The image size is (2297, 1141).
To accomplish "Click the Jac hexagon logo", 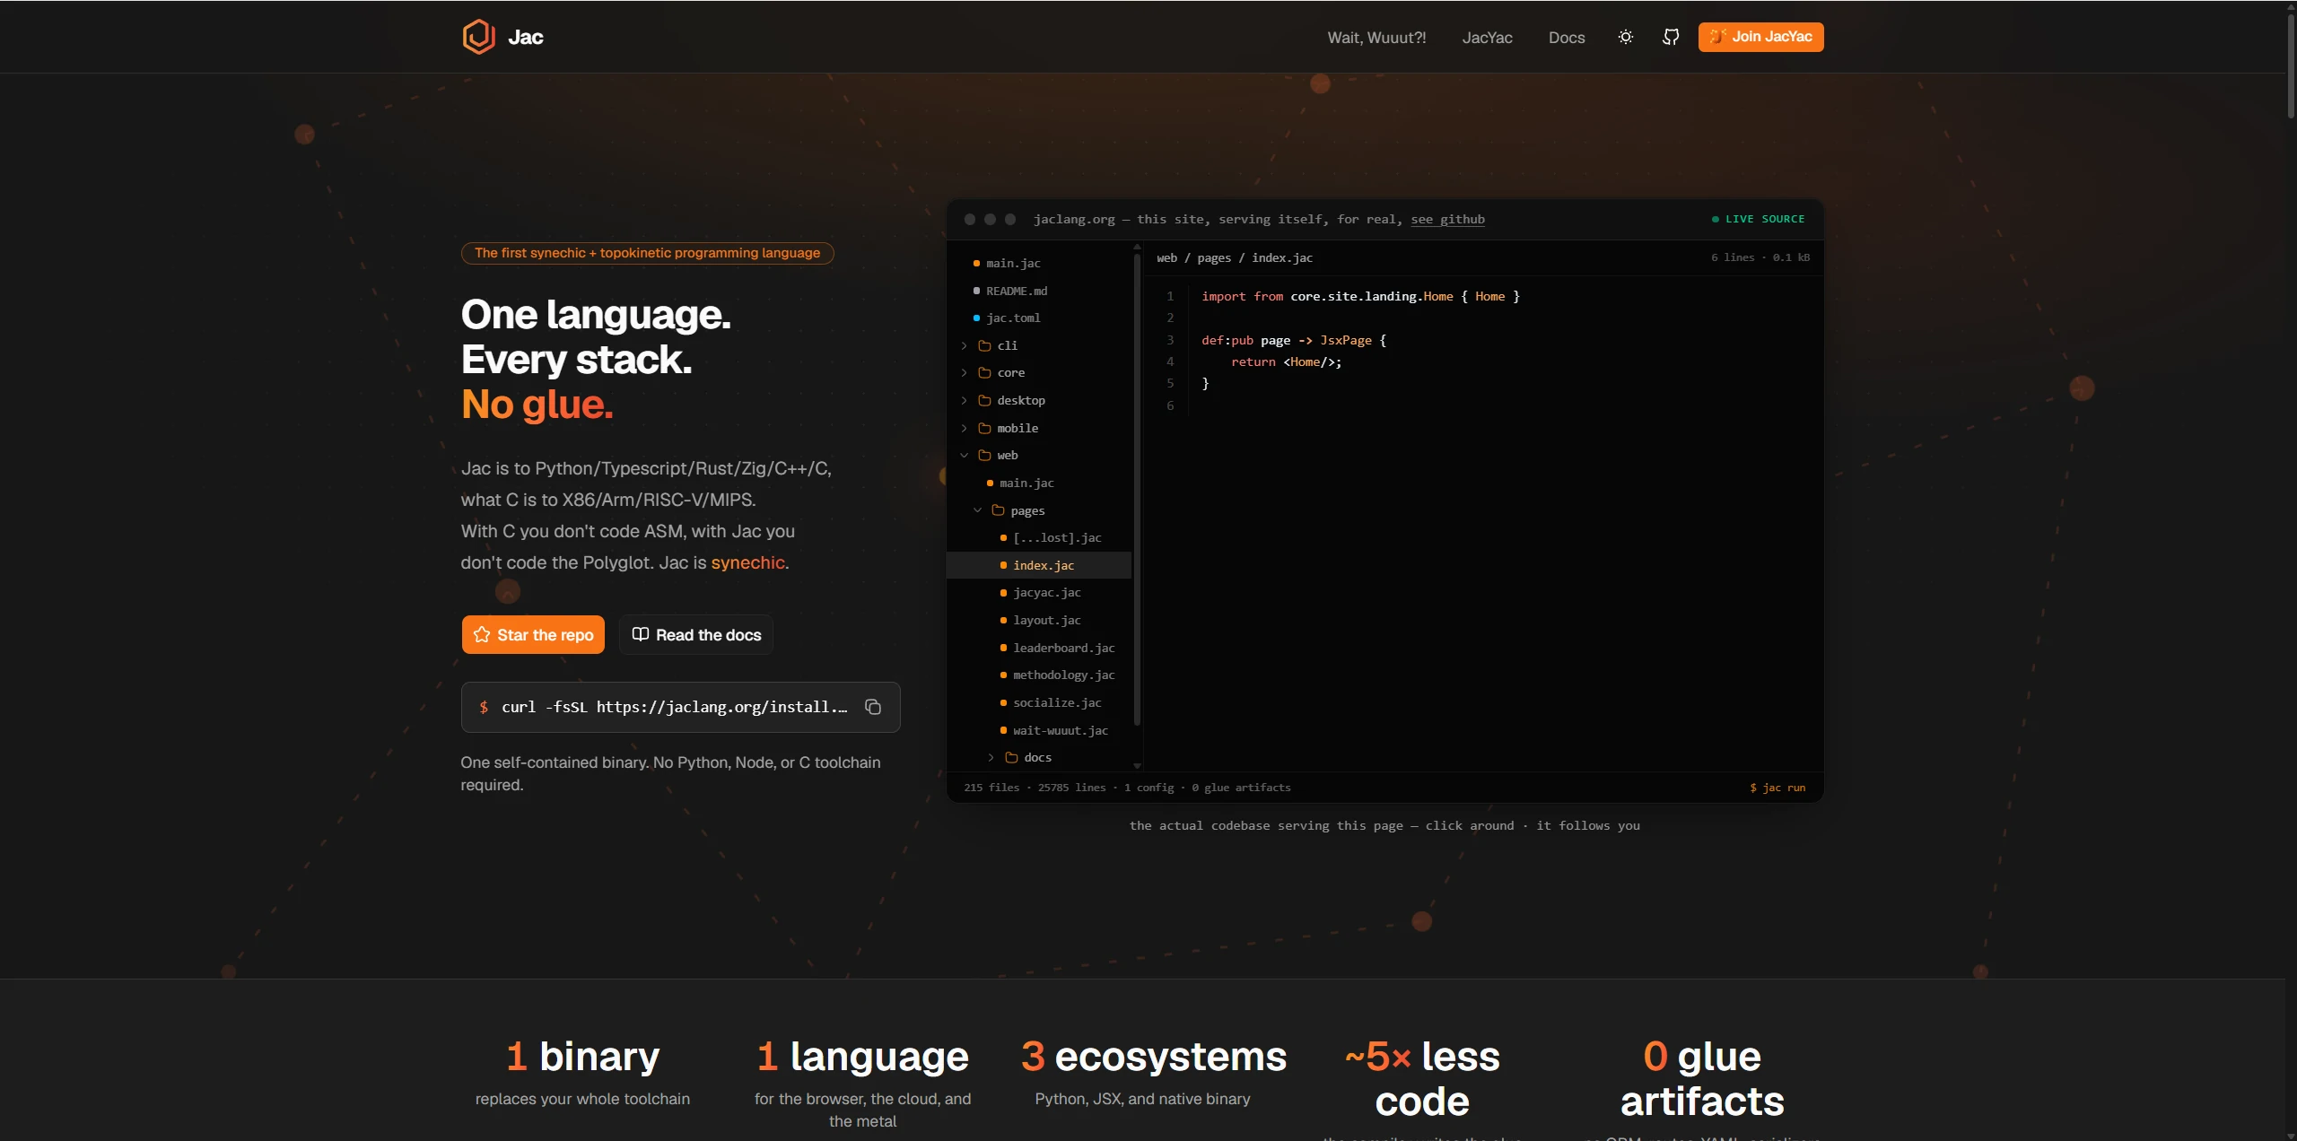I will (478, 37).
